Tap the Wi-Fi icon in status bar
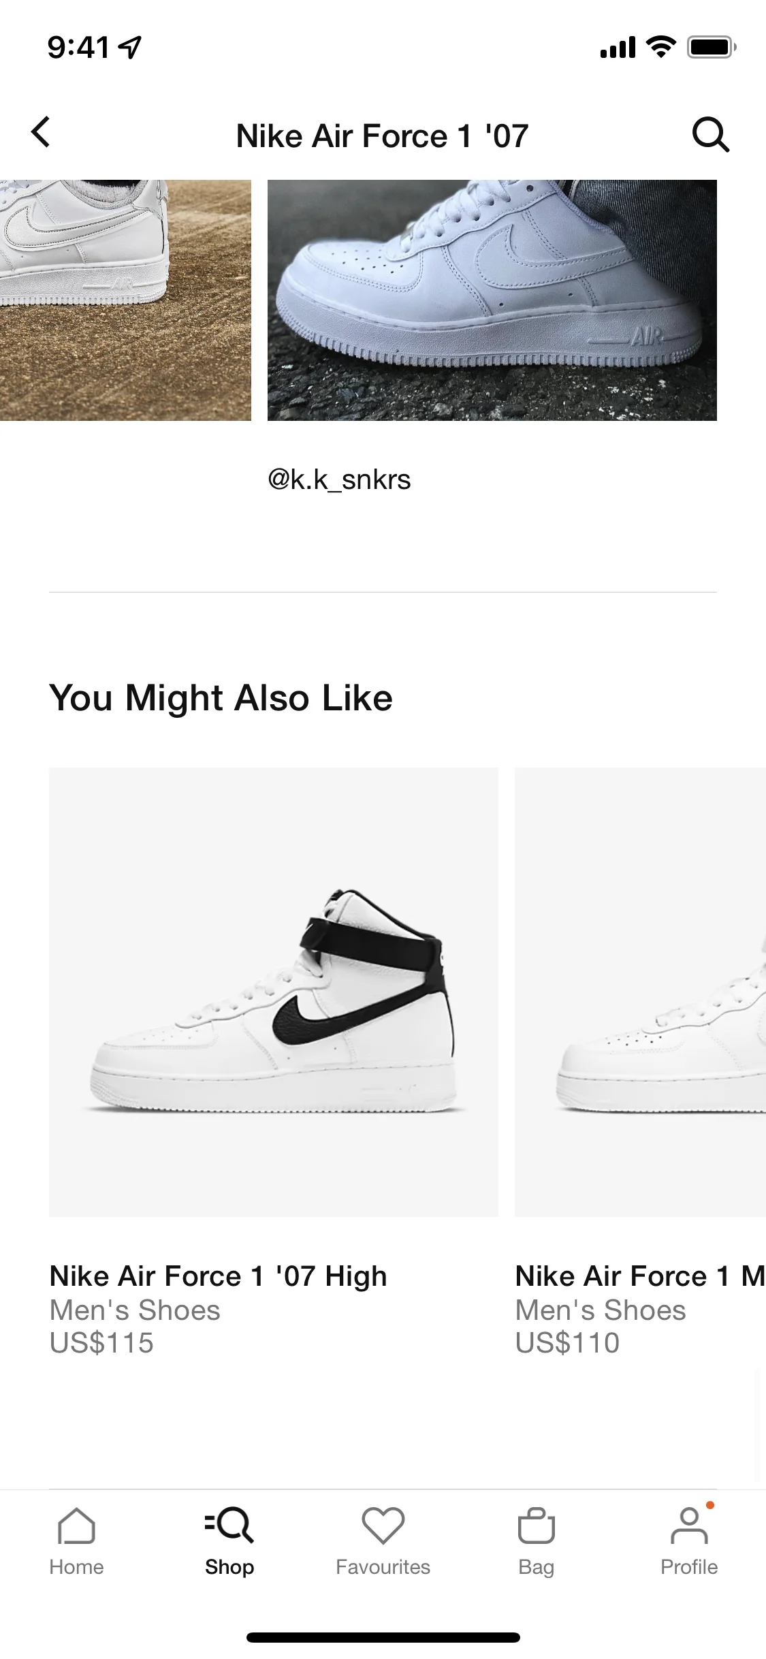The image size is (766, 1659). click(x=657, y=45)
